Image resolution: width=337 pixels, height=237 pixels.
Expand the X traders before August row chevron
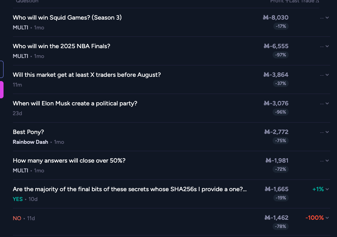pos(327,75)
